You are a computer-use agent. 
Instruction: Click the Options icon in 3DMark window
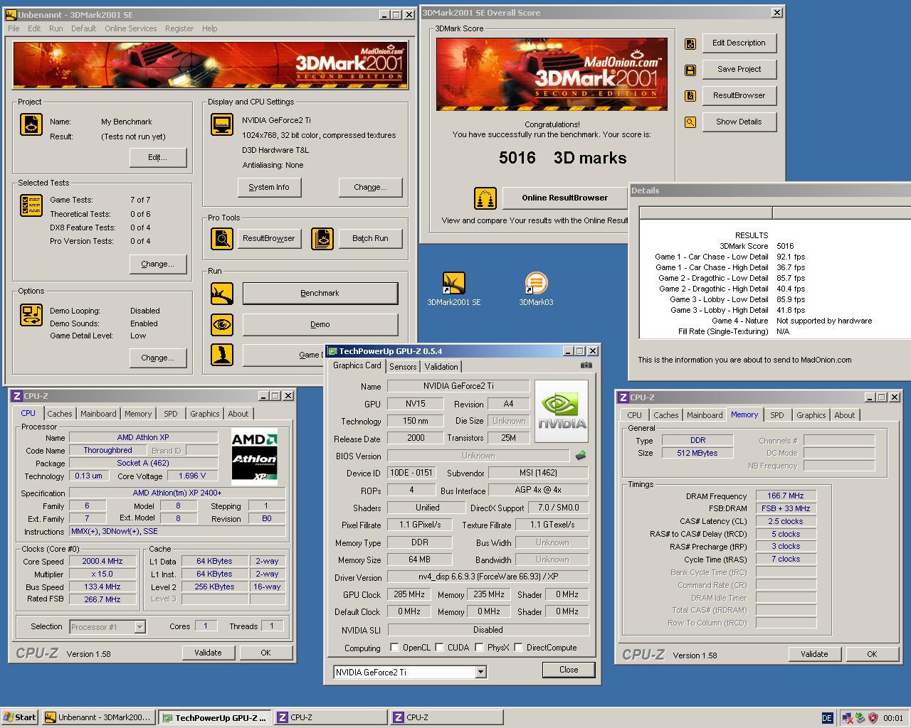click(31, 314)
